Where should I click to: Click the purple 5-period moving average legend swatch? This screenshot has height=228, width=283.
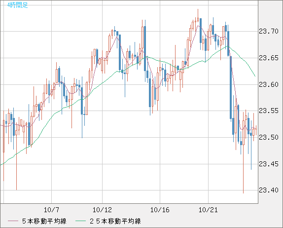(x=13, y=221)
